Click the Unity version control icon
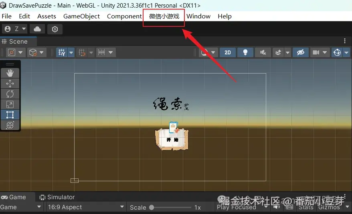The width and height of the screenshot is (352, 214). pos(55,29)
